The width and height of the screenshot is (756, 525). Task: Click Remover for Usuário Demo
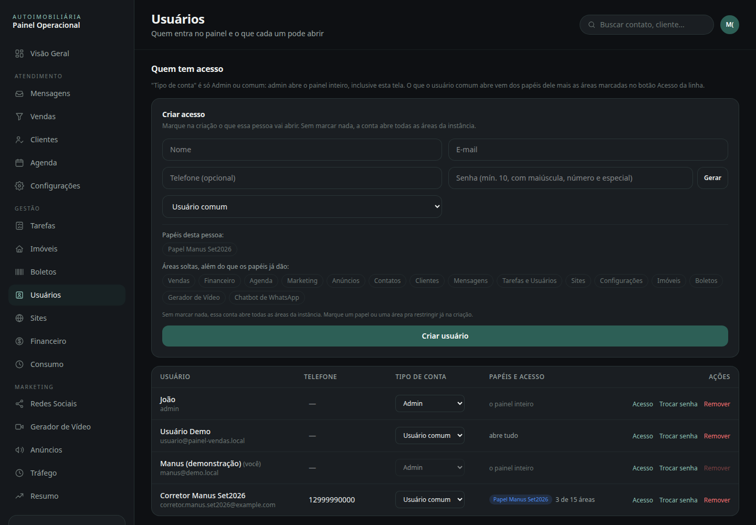click(x=717, y=436)
